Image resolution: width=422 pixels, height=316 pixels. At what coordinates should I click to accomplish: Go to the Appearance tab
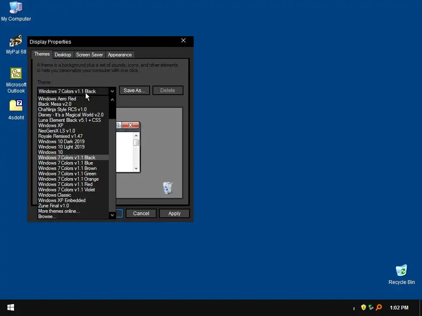click(120, 55)
